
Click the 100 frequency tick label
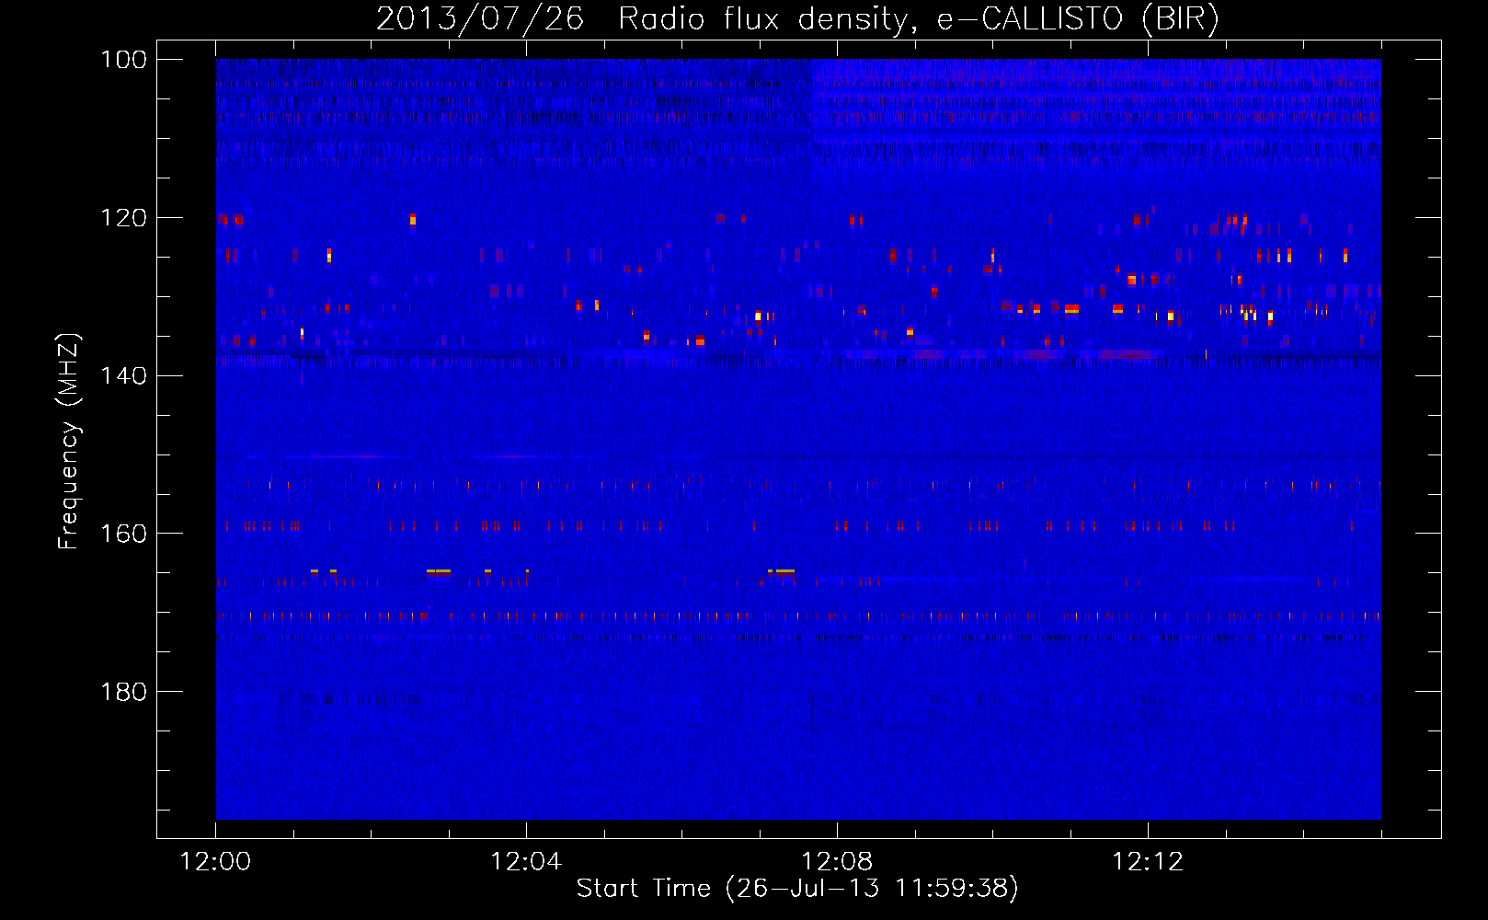tap(123, 60)
